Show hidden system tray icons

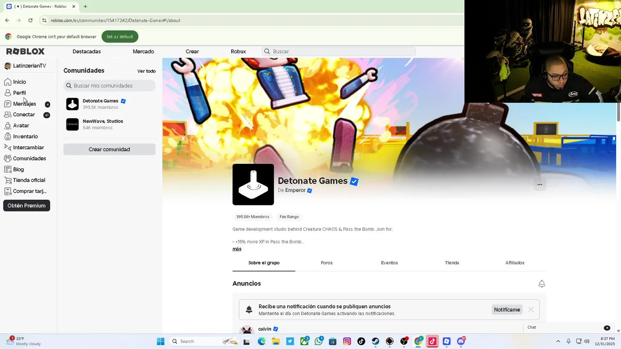pos(558,341)
